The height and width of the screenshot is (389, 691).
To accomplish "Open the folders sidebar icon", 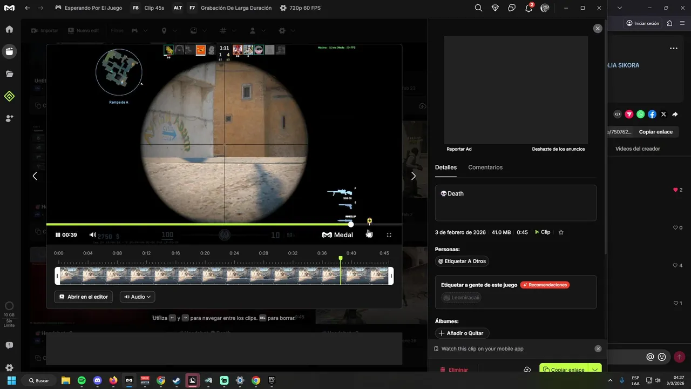I will 9,74.
